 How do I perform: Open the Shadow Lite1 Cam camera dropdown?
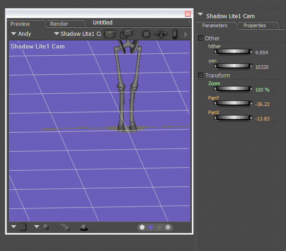(x=77, y=34)
